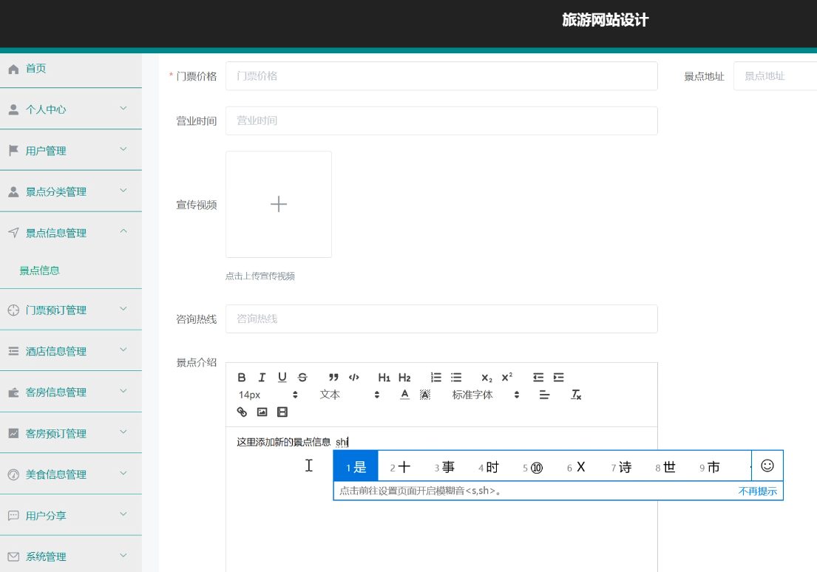Toggle strikethrough text style
The height and width of the screenshot is (572, 817).
coord(302,377)
